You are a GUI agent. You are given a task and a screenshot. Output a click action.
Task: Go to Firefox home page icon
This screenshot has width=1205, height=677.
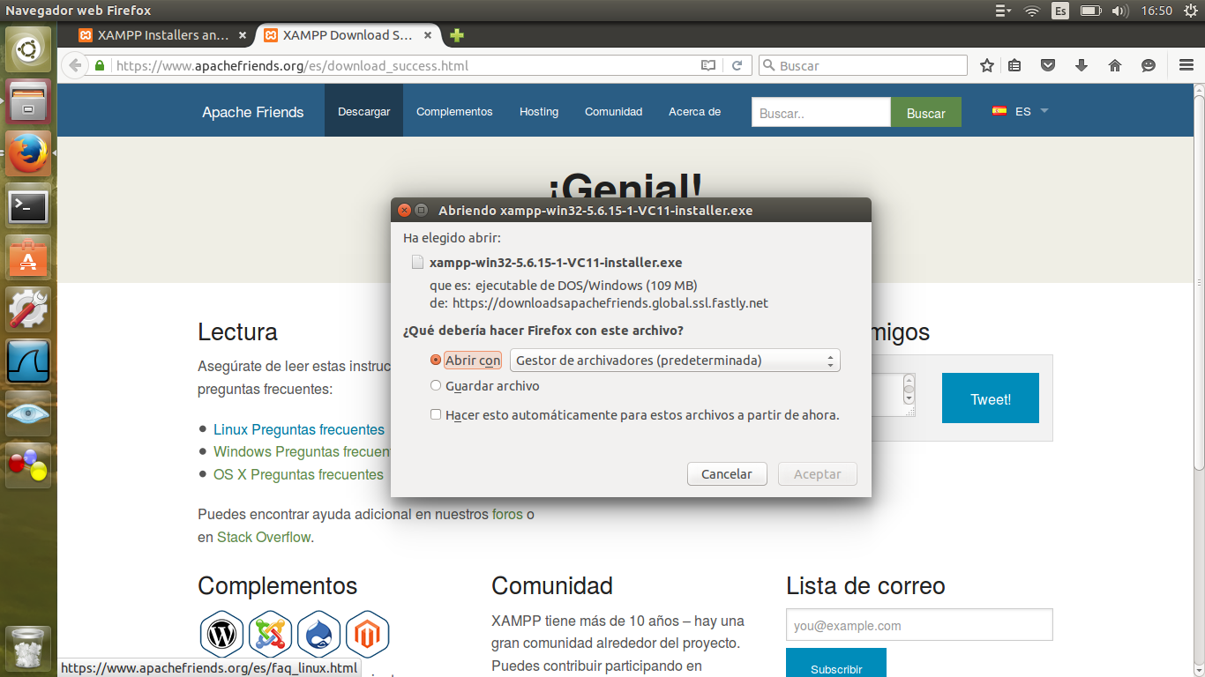coord(1115,65)
